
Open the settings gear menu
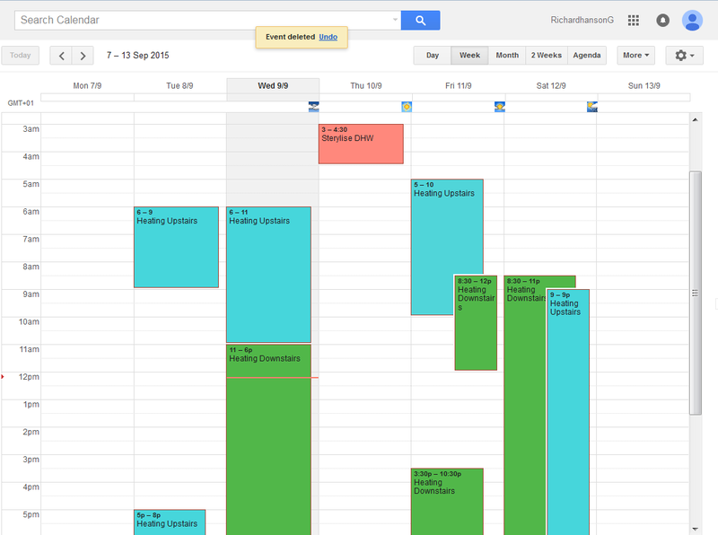pos(684,56)
